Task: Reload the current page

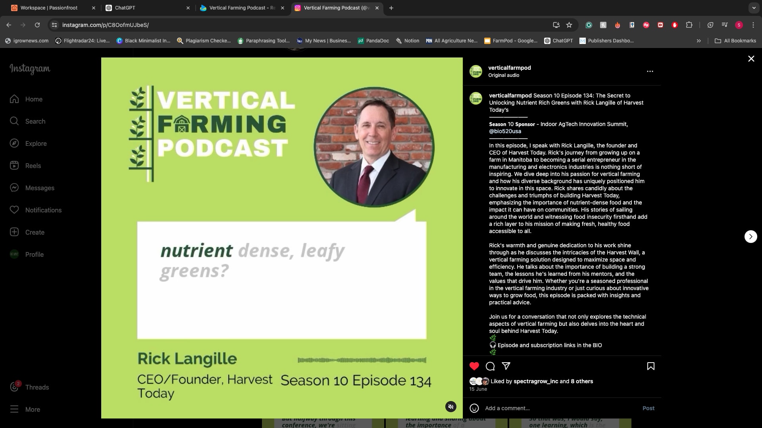Action: (37, 25)
